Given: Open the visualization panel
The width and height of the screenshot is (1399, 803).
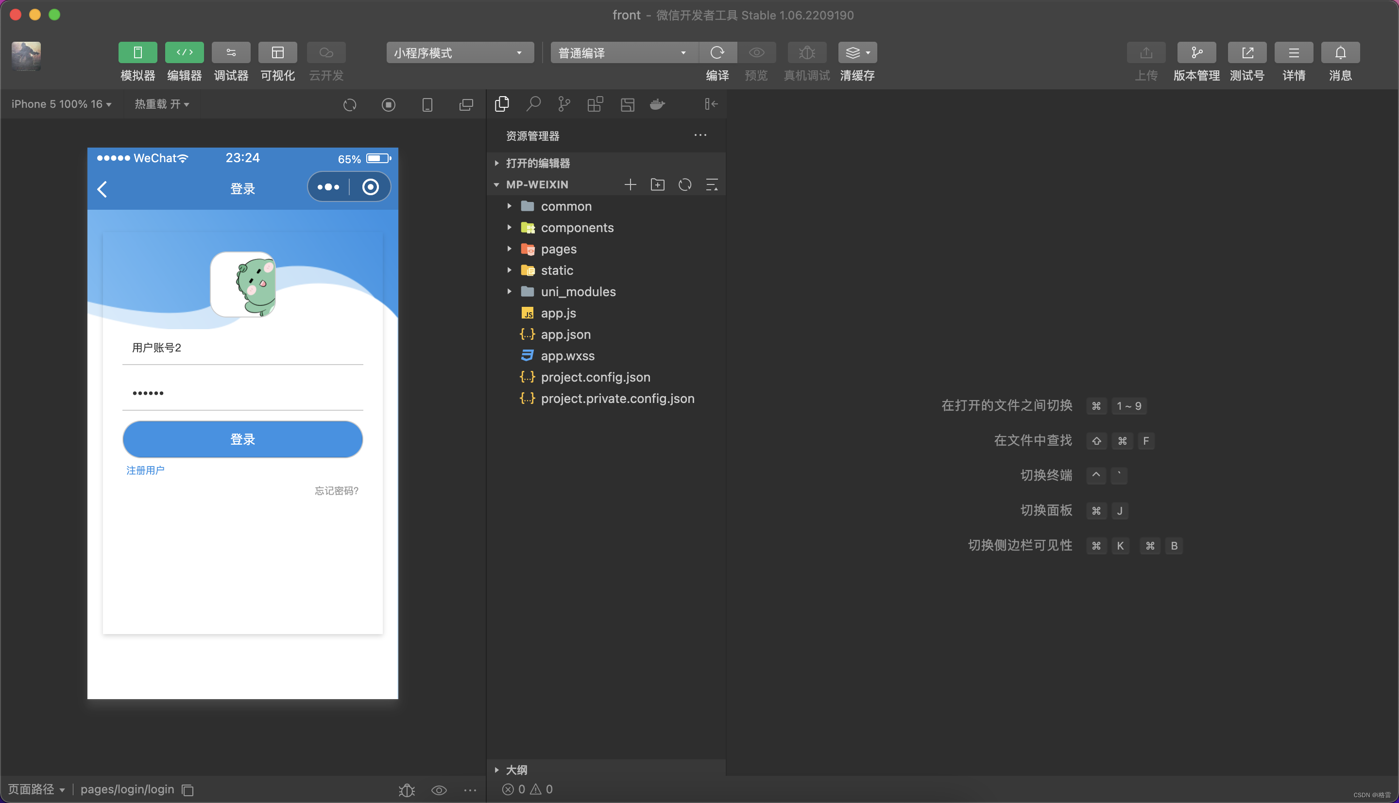Looking at the screenshot, I should pos(277,53).
